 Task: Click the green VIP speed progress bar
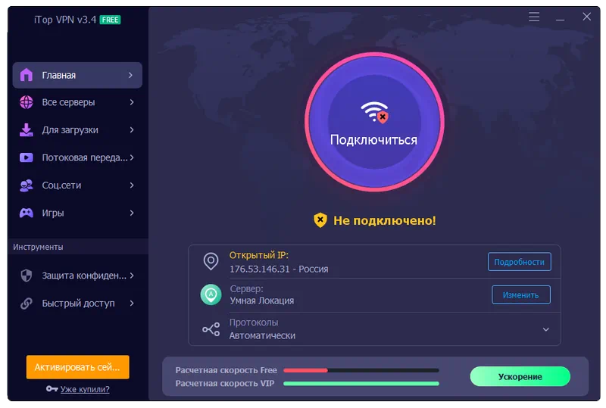361,383
